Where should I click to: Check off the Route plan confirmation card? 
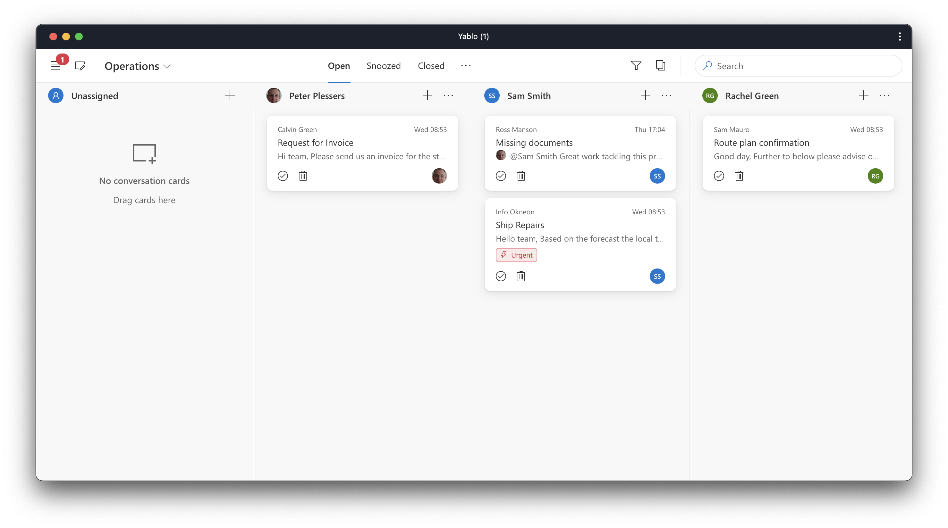tap(719, 176)
